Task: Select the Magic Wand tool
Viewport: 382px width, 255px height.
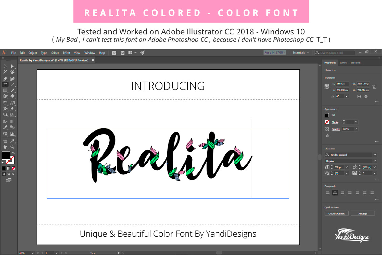Action: (5, 72)
